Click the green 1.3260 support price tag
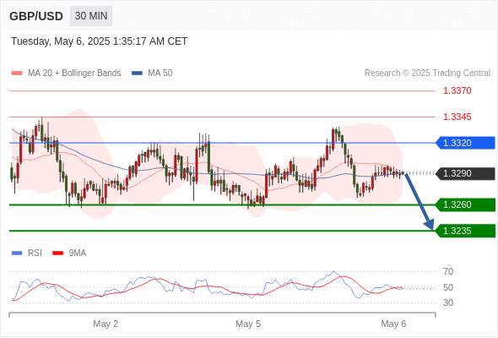Screen dimensions: 498x338 coord(465,204)
